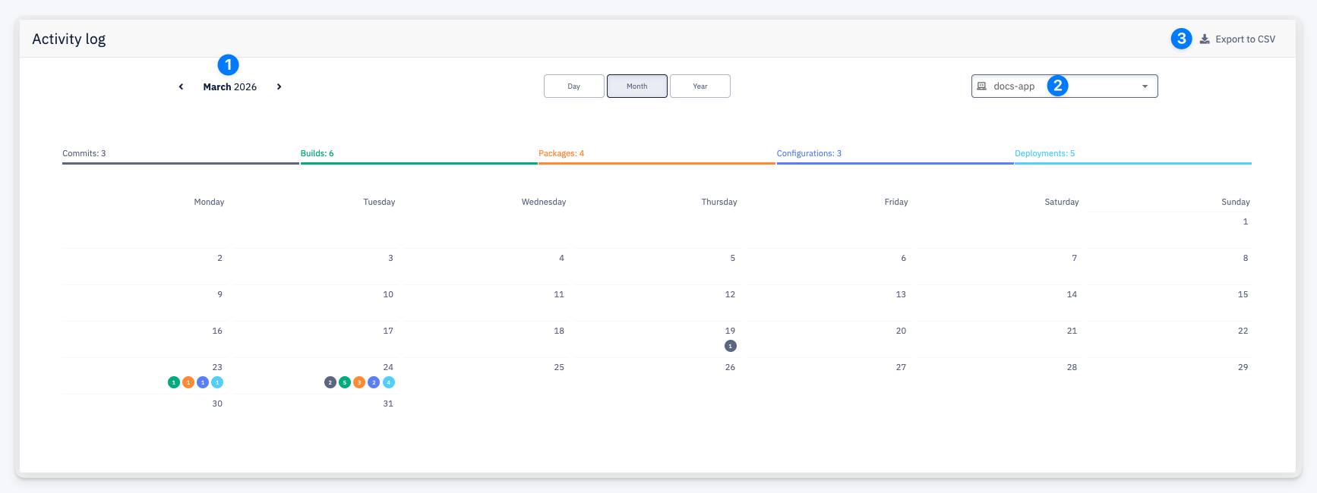The image size is (1317, 493).
Task: Select March 31 in the calendar
Action: click(388, 404)
